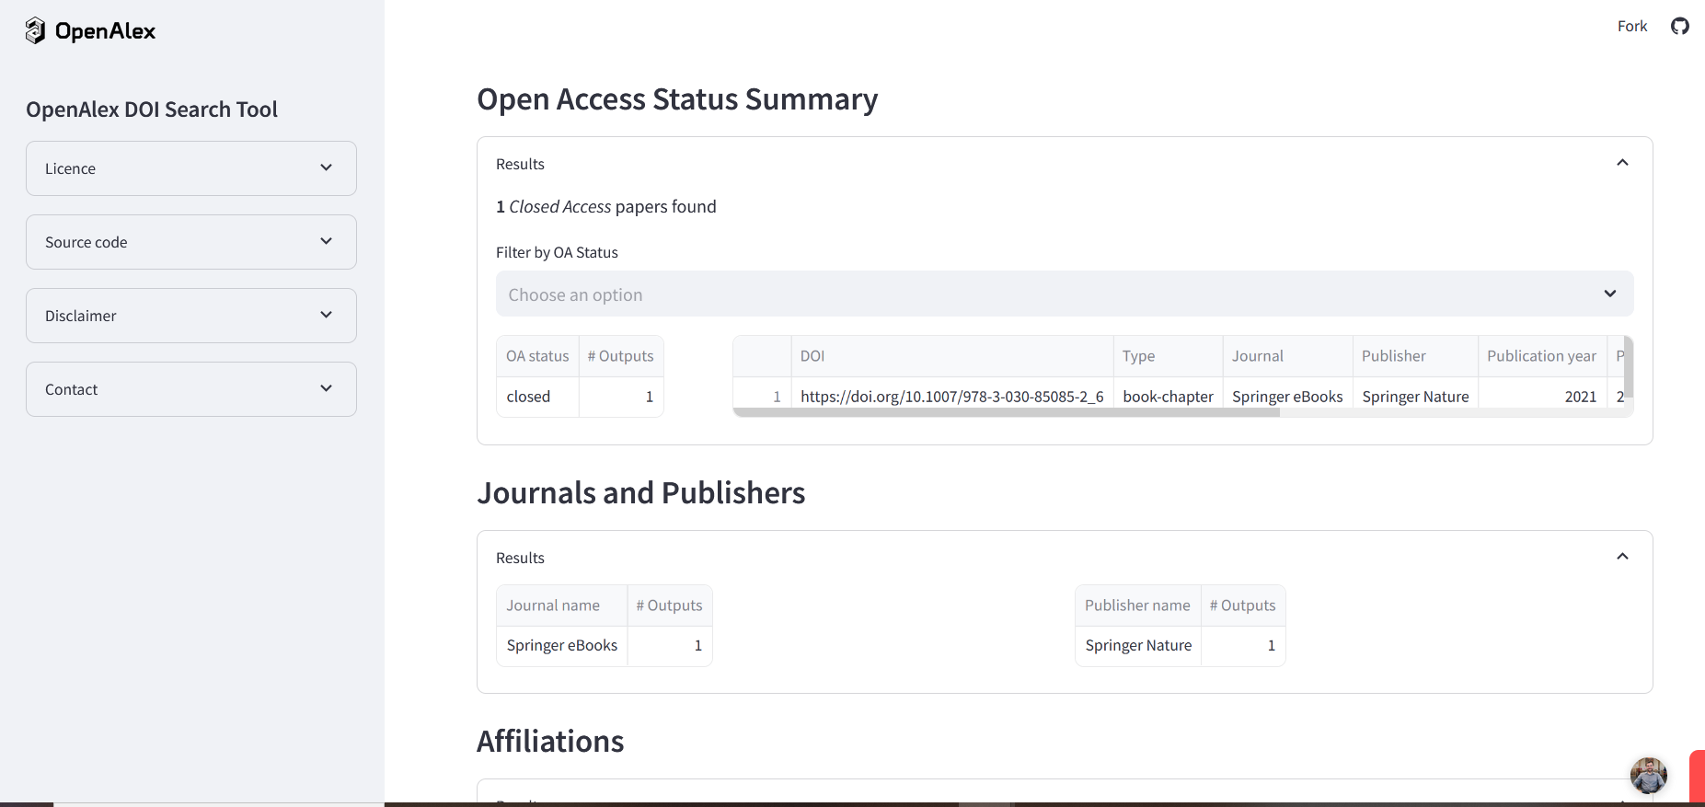Click the vertical scrollbar of DOI table
Image resolution: width=1705 pixels, height=807 pixels.
click(x=1629, y=367)
